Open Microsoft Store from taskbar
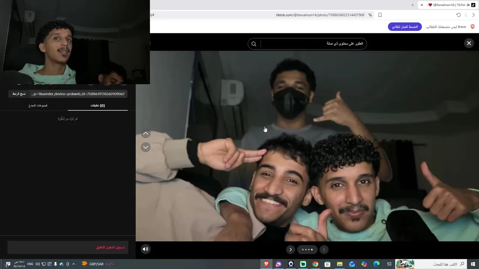The image size is (479, 269). point(327,264)
